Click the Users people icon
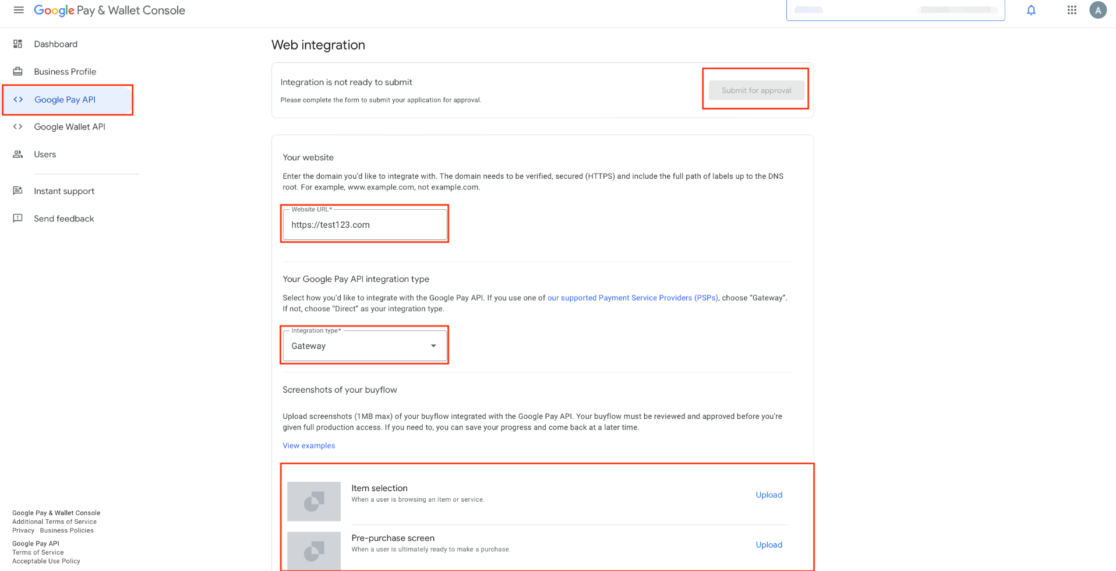 [18, 154]
